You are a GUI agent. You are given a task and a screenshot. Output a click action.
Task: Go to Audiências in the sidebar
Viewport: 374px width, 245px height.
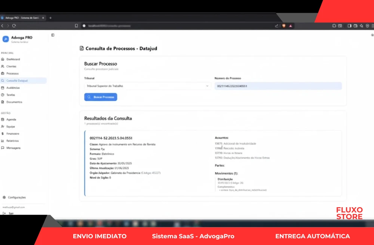pyautogui.click(x=13, y=88)
